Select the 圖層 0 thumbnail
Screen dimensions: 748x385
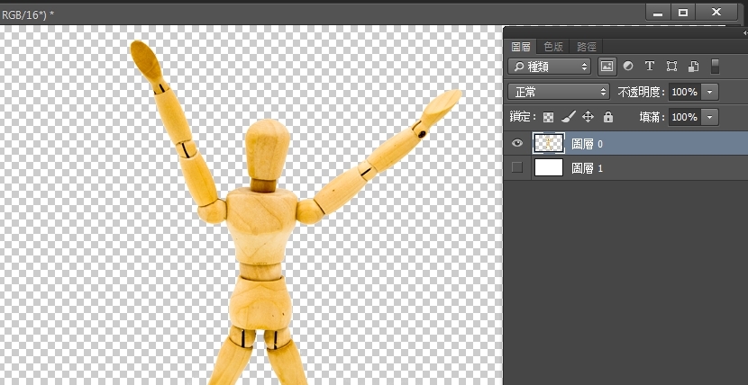click(x=549, y=143)
